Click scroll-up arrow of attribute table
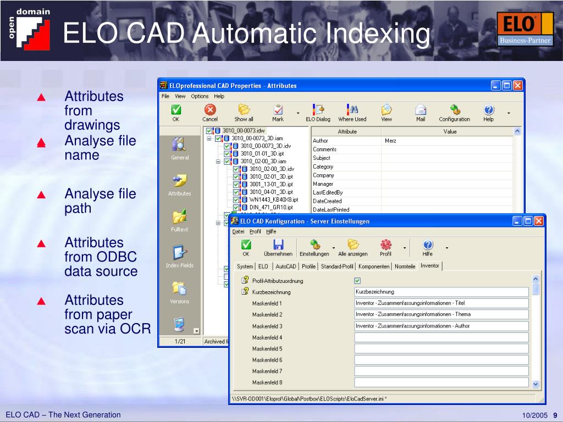Screen dimensions: 563x422 (x=517, y=131)
